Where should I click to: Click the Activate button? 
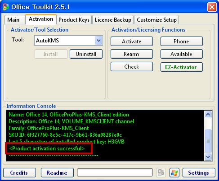coord(132,42)
